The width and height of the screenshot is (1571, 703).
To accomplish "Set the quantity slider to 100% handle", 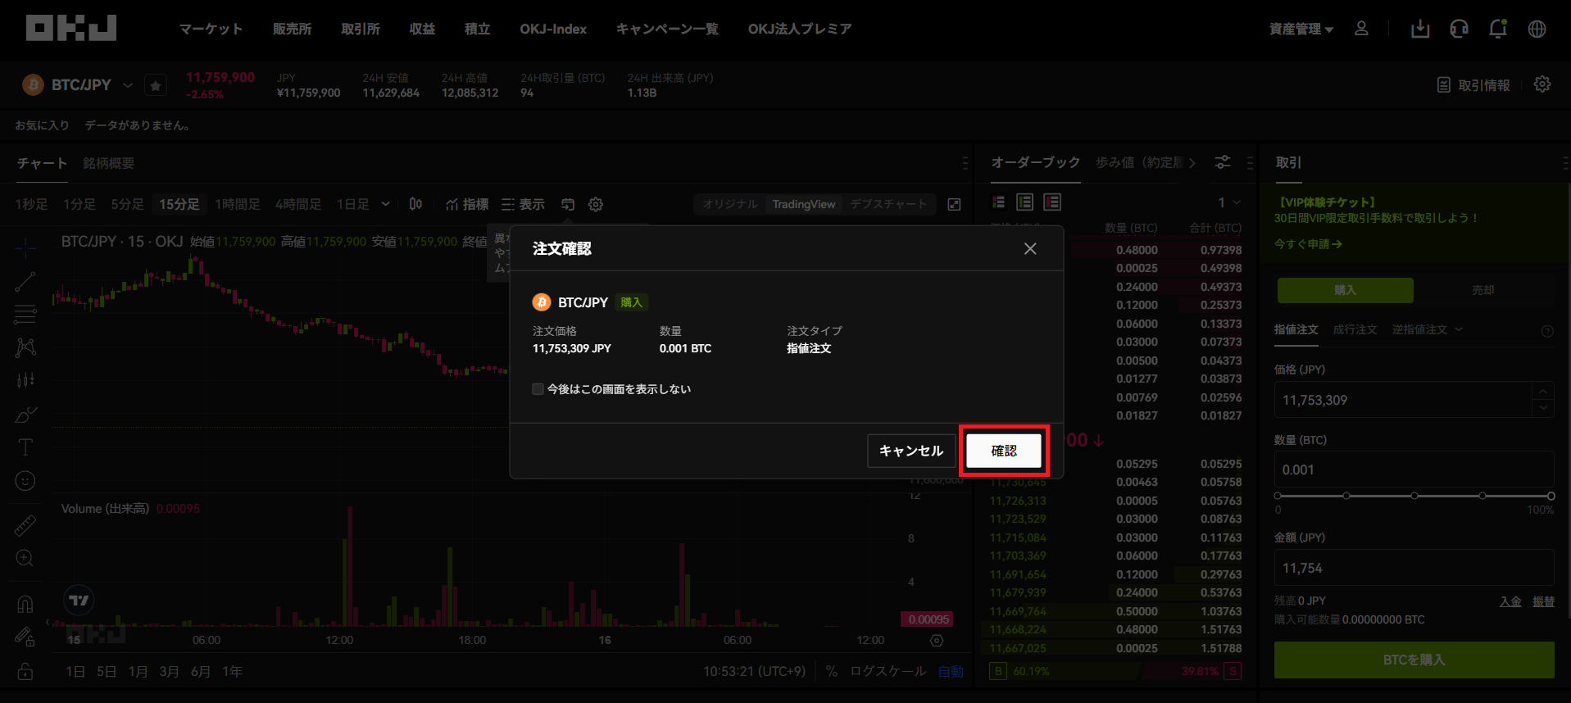I will click(x=1551, y=496).
